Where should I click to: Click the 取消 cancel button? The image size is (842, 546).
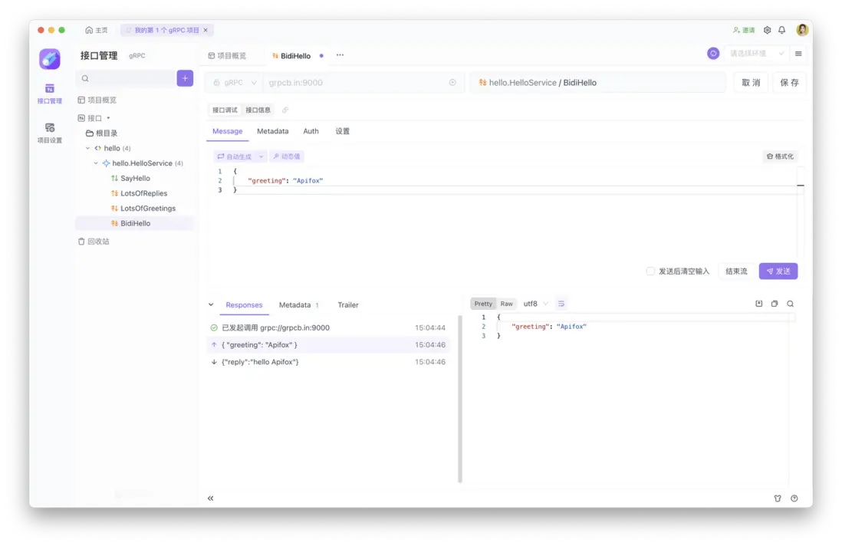[x=751, y=83]
